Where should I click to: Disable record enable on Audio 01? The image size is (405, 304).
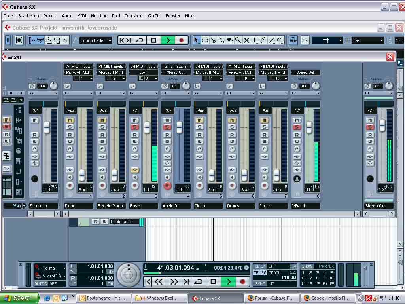[167, 185]
